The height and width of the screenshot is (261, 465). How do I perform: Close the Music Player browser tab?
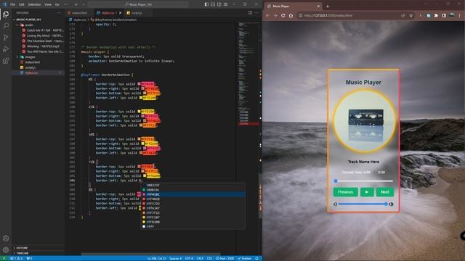click(x=318, y=6)
